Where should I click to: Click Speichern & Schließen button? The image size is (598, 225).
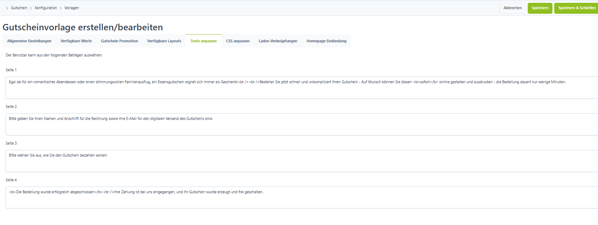(576, 8)
